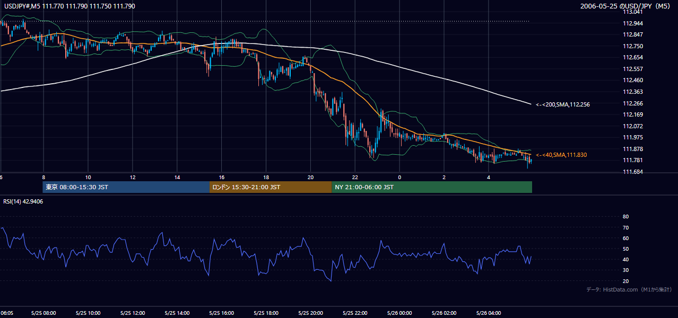Viewport: 678px width, 318px height.
Task: Click the 200 SMA 112.256 line label
Action: tap(563, 104)
